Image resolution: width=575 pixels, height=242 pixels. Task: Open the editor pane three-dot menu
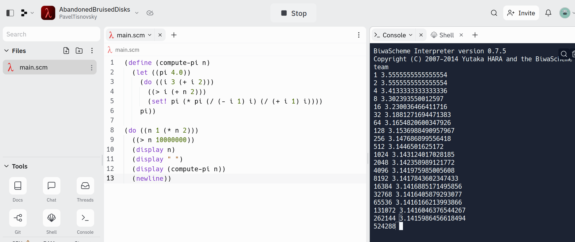tap(359, 35)
